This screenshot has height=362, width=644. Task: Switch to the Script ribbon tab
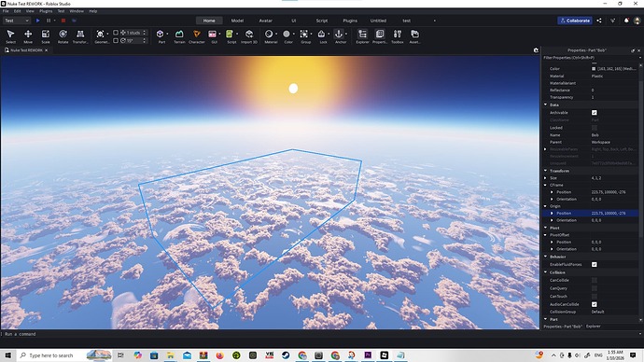(x=322, y=21)
